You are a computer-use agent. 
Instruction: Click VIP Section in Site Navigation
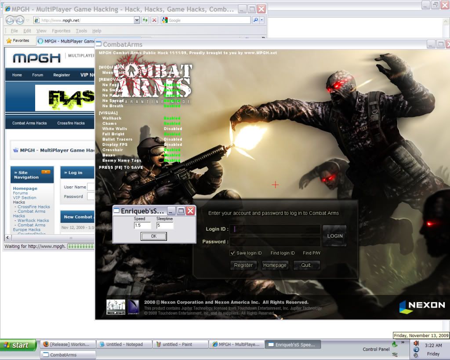pos(25,197)
